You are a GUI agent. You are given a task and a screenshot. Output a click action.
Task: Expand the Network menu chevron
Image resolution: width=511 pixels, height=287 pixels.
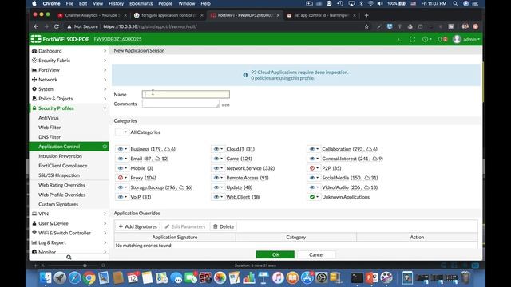(105, 80)
